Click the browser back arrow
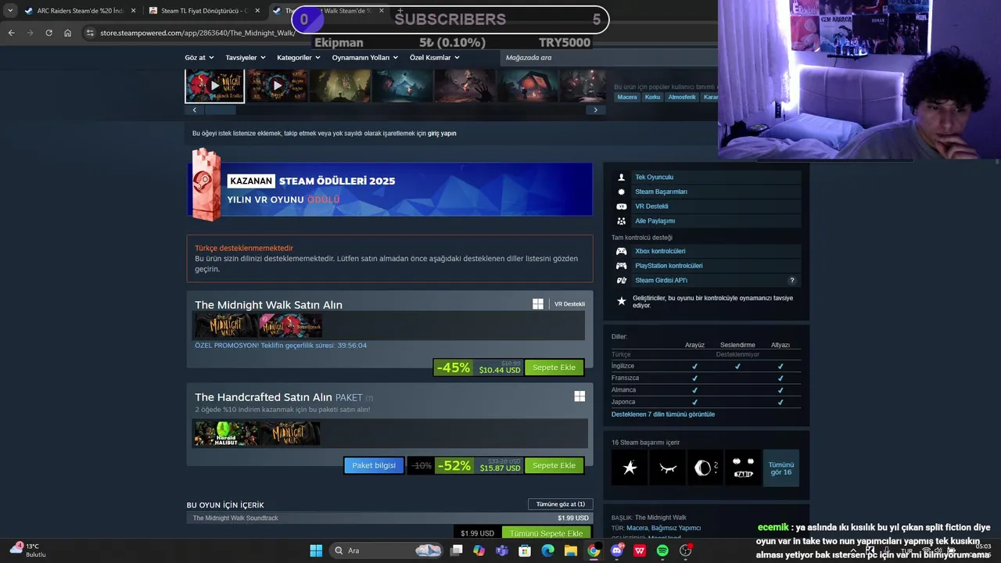This screenshot has height=563, width=1001. coord(11,33)
